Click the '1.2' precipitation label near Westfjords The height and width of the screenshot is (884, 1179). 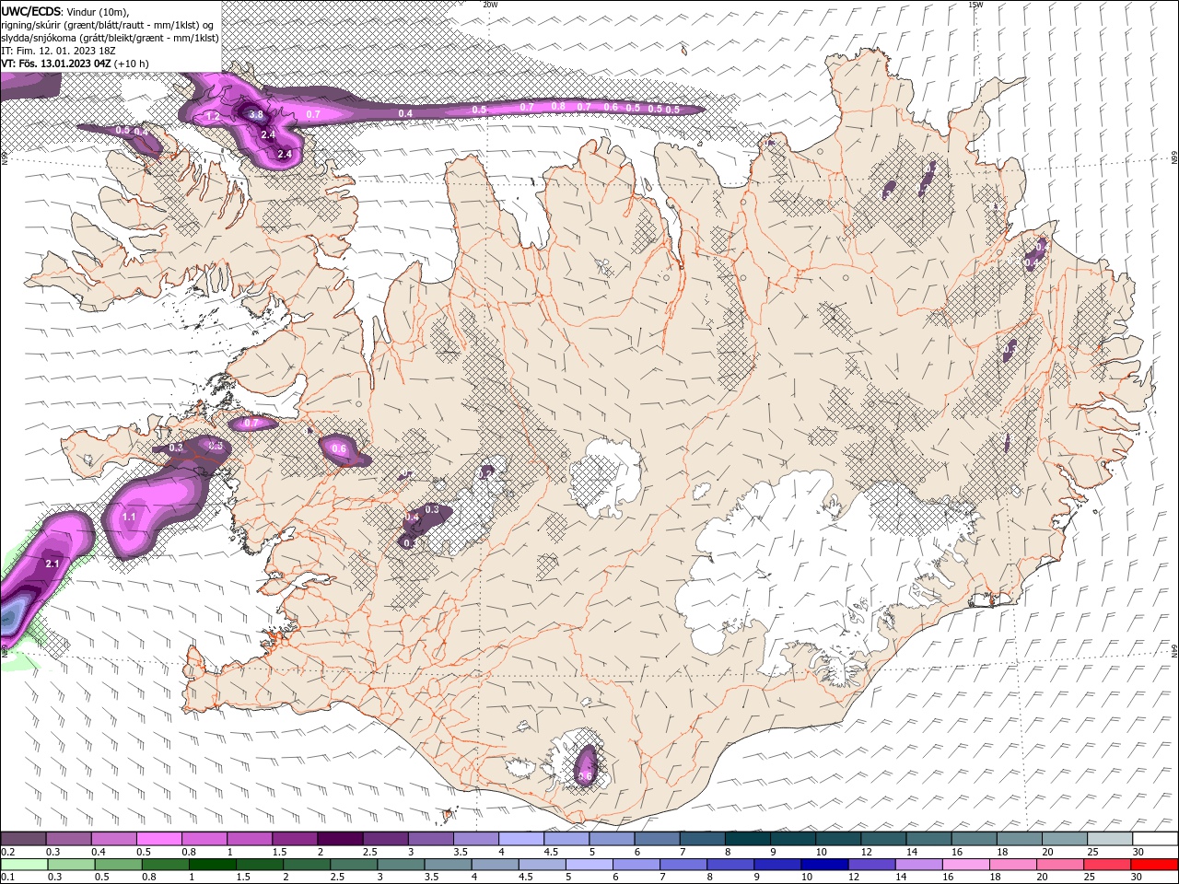tap(213, 117)
